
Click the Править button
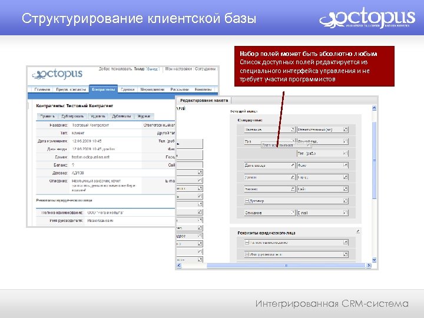(x=47, y=116)
